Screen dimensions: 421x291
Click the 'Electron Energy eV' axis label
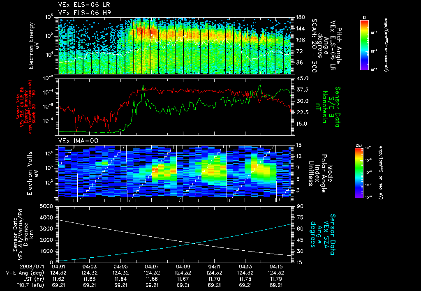[35, 45]
